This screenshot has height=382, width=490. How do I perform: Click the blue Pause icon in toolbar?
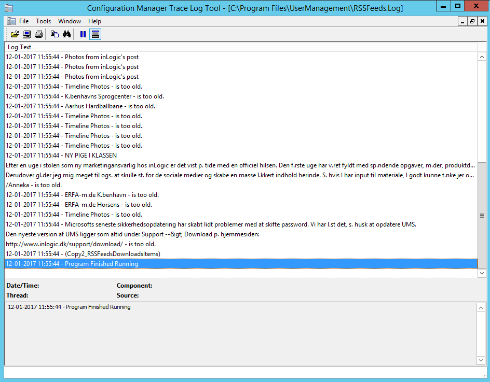coord(83,34)
